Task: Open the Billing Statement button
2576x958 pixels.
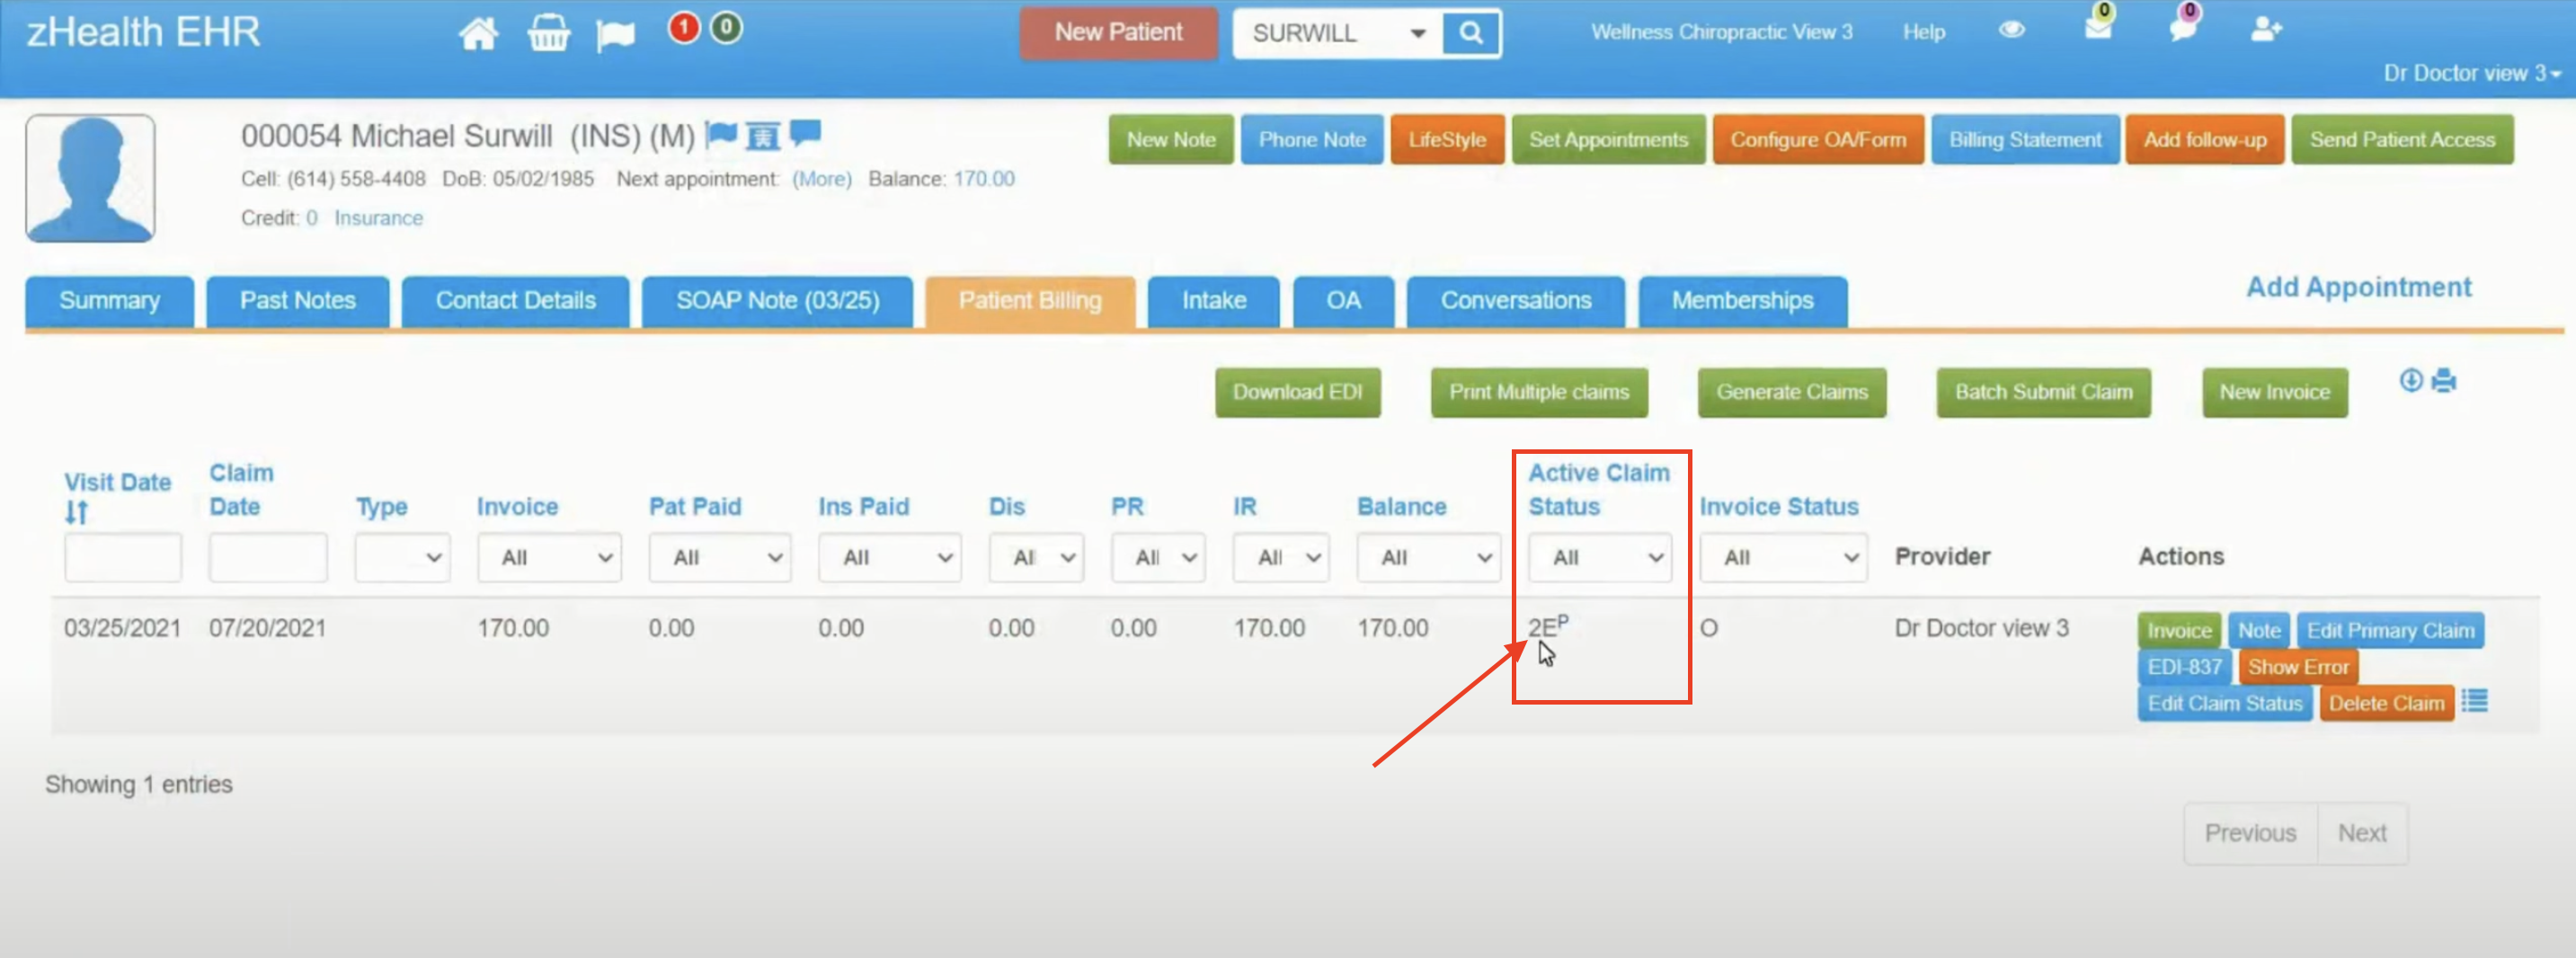Action: [2024, 140]
